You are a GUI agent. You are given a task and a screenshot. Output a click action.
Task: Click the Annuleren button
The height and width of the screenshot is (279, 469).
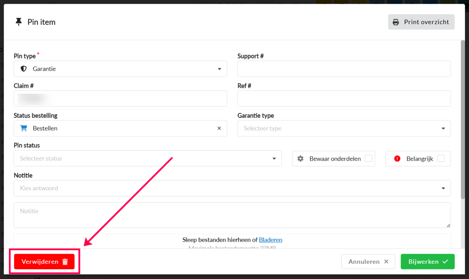coord(368,262)
